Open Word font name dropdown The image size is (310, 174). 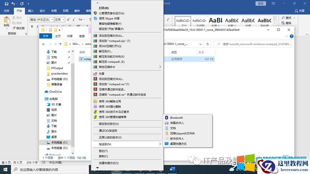click(x=52, y=20)
